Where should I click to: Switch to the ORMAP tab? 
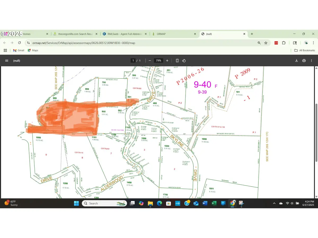tap(174, 34)
